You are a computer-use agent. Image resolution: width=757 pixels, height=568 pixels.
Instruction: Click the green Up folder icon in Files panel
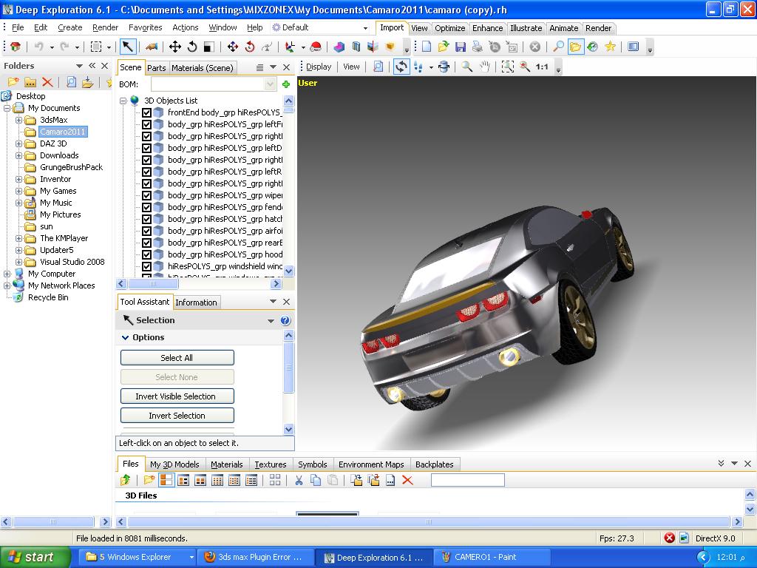(x=126, y=479)
